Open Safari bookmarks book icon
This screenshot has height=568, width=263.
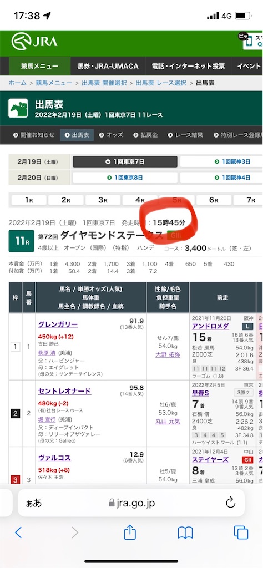185,532
